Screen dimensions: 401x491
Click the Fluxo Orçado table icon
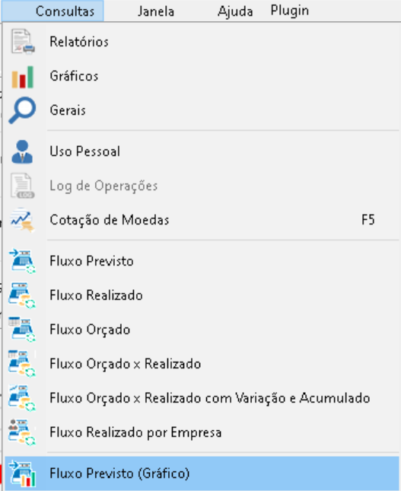pyautogui.click(x=22, y=330)
